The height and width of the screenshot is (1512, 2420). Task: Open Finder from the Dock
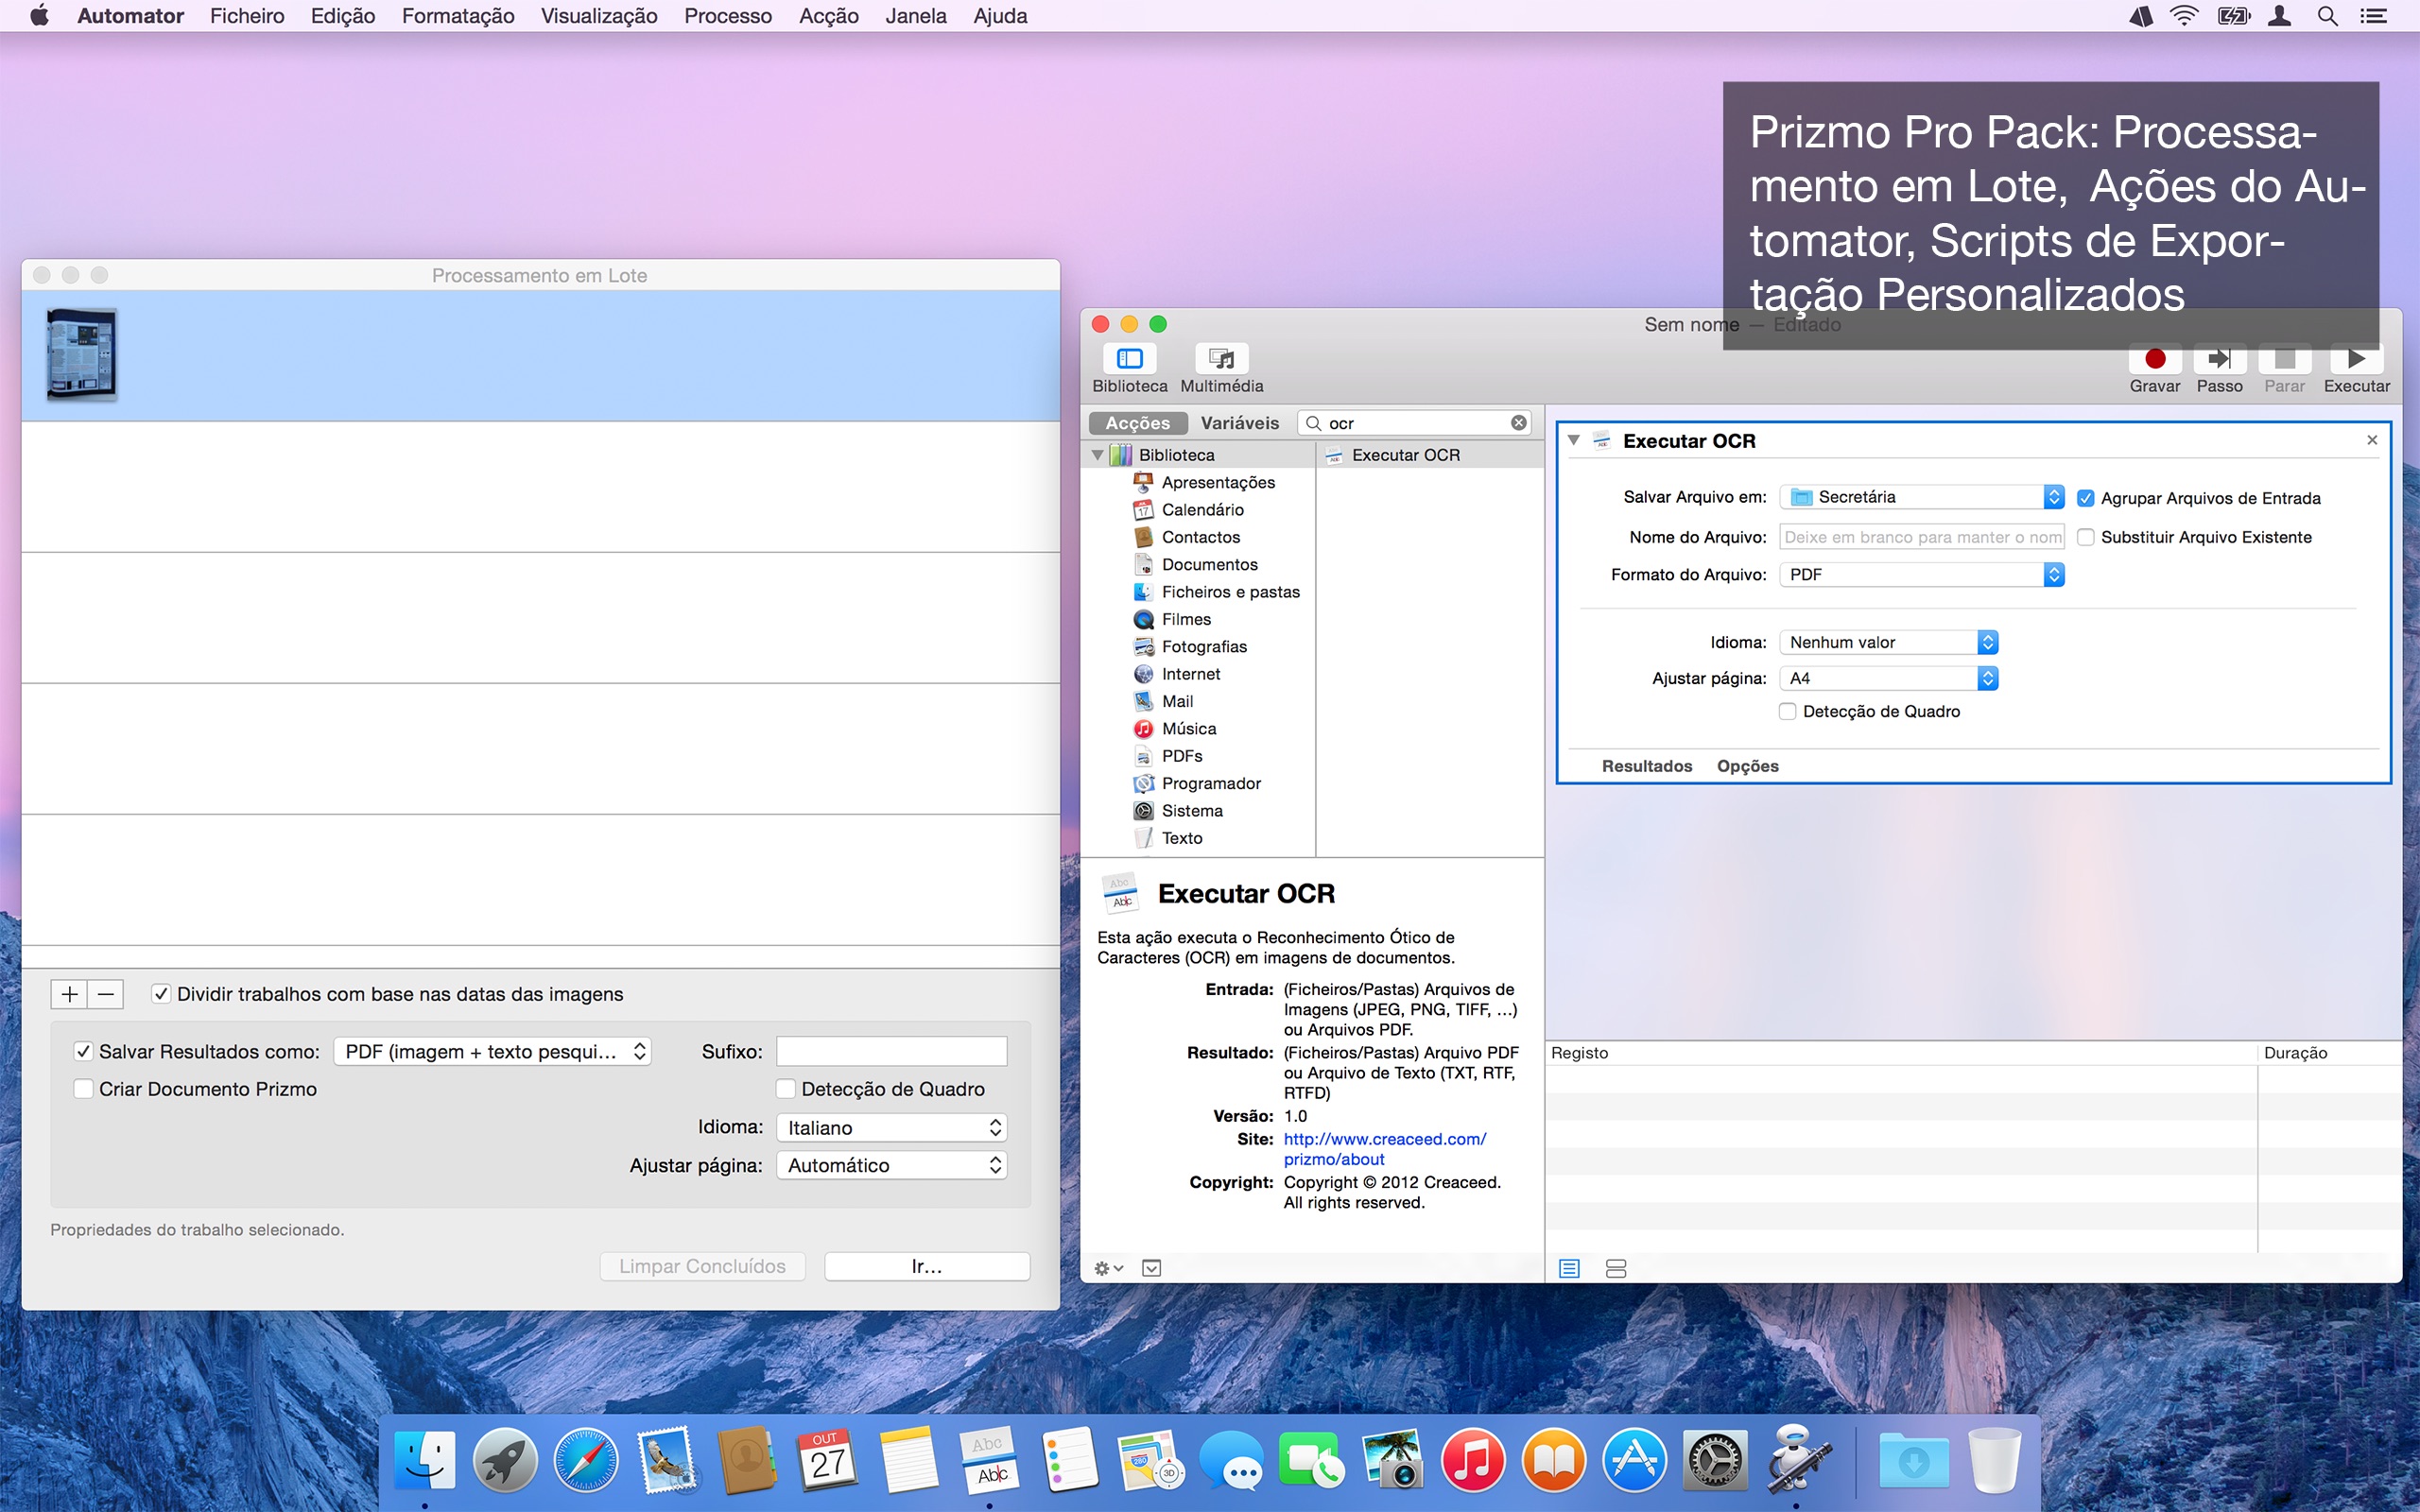click(x=424, y=1461)
